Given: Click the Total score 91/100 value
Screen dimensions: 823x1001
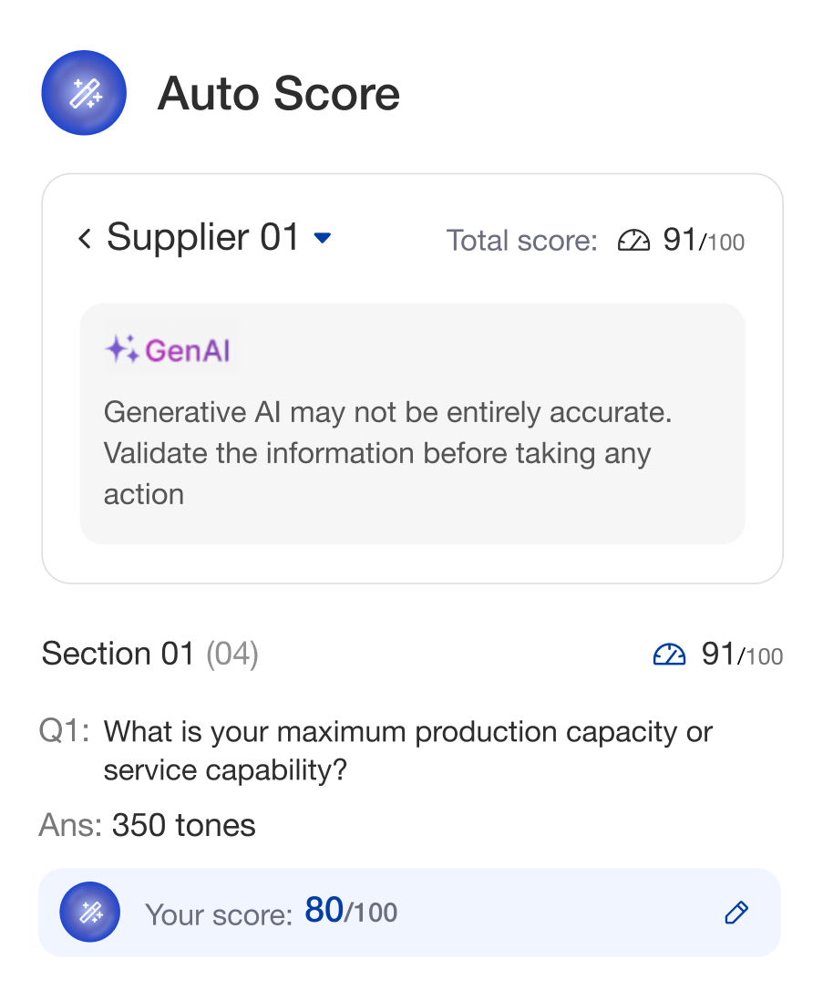Looking at the screenshot, I should click(x=703, y=241).
